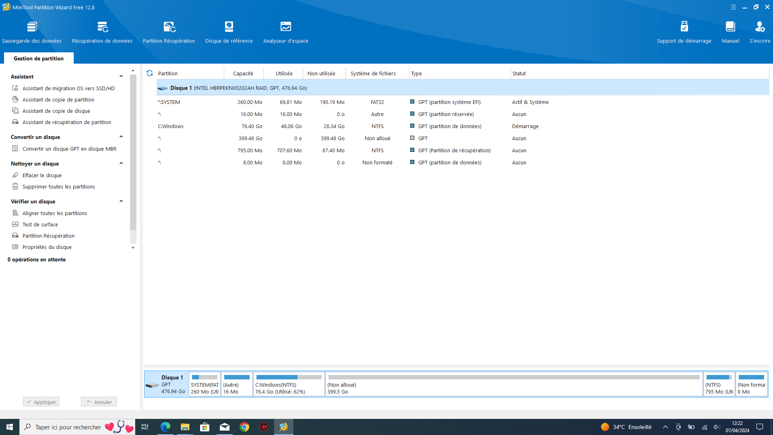
Task: Open the Manuel help icon
Action: (730, 32)
